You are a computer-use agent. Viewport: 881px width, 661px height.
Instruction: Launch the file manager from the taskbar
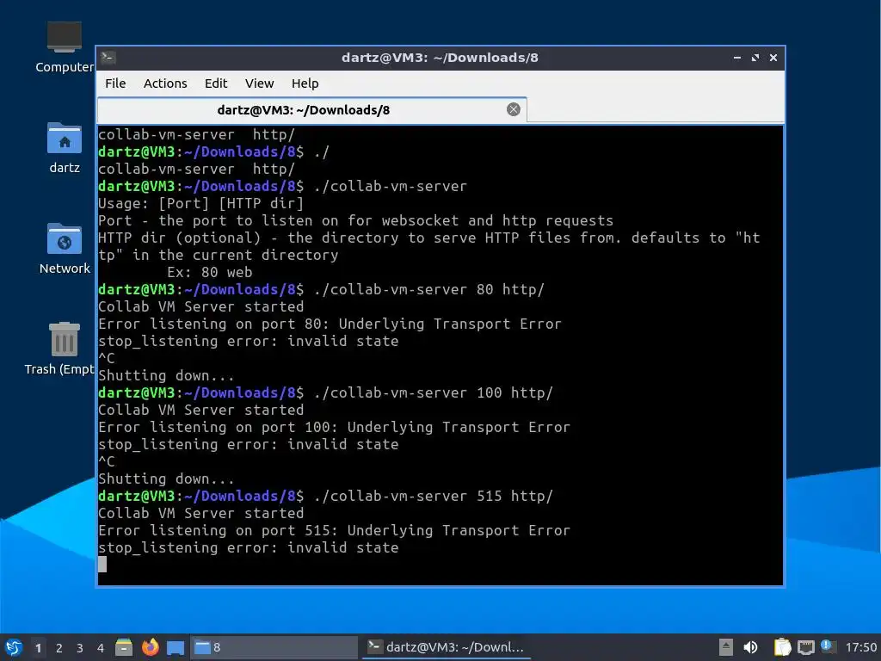[124, 647]
